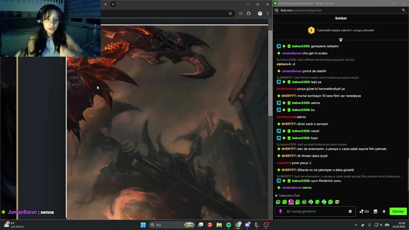Screen dimensions: 409x230
Task: Click the purple microphone icon in the message box
Action: tap(281, 211)
